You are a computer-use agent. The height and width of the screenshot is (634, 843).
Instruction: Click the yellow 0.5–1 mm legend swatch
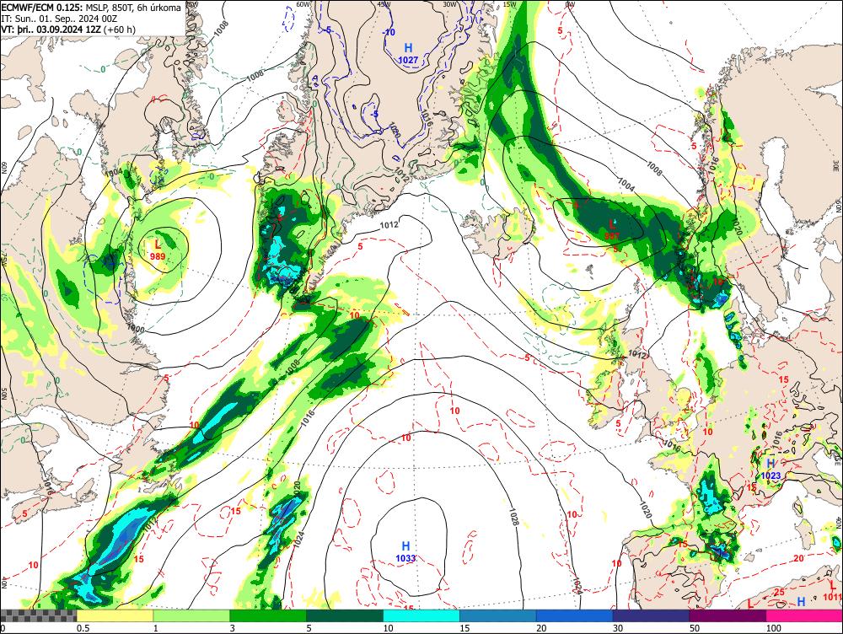pyautogui.click(x=115, y=615)
